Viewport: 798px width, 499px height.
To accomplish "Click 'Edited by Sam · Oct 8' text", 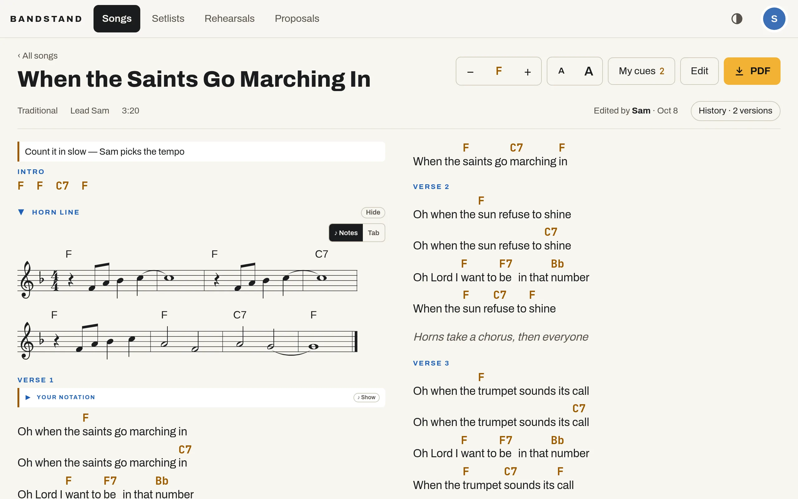I will (635, 110).
